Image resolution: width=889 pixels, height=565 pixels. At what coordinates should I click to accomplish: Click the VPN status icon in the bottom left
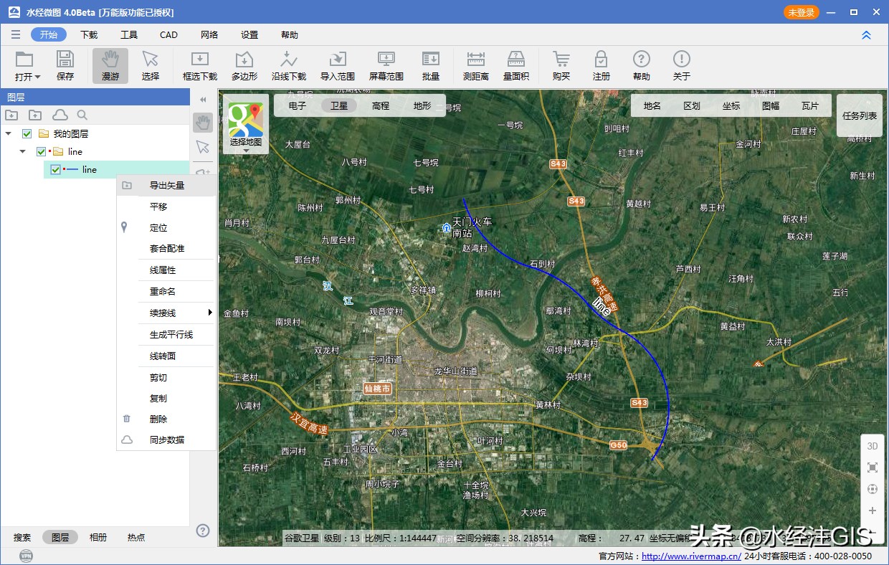point(27,556)
